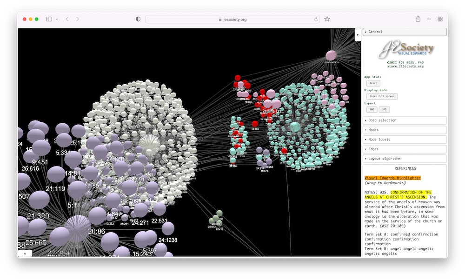This screenshot has width=465, height=280.
Task: Go back to the previous page
Action: [67, 19]
